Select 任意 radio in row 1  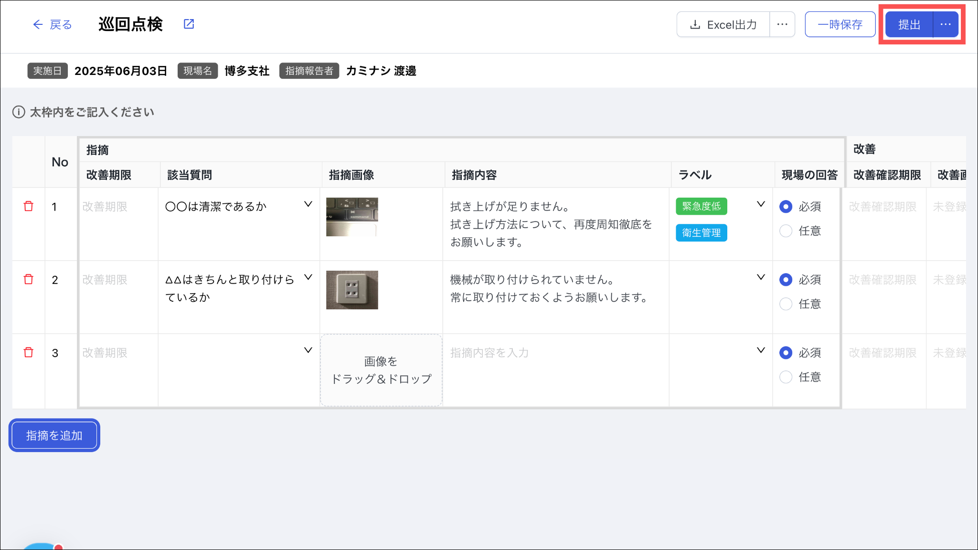coord(786,231)
